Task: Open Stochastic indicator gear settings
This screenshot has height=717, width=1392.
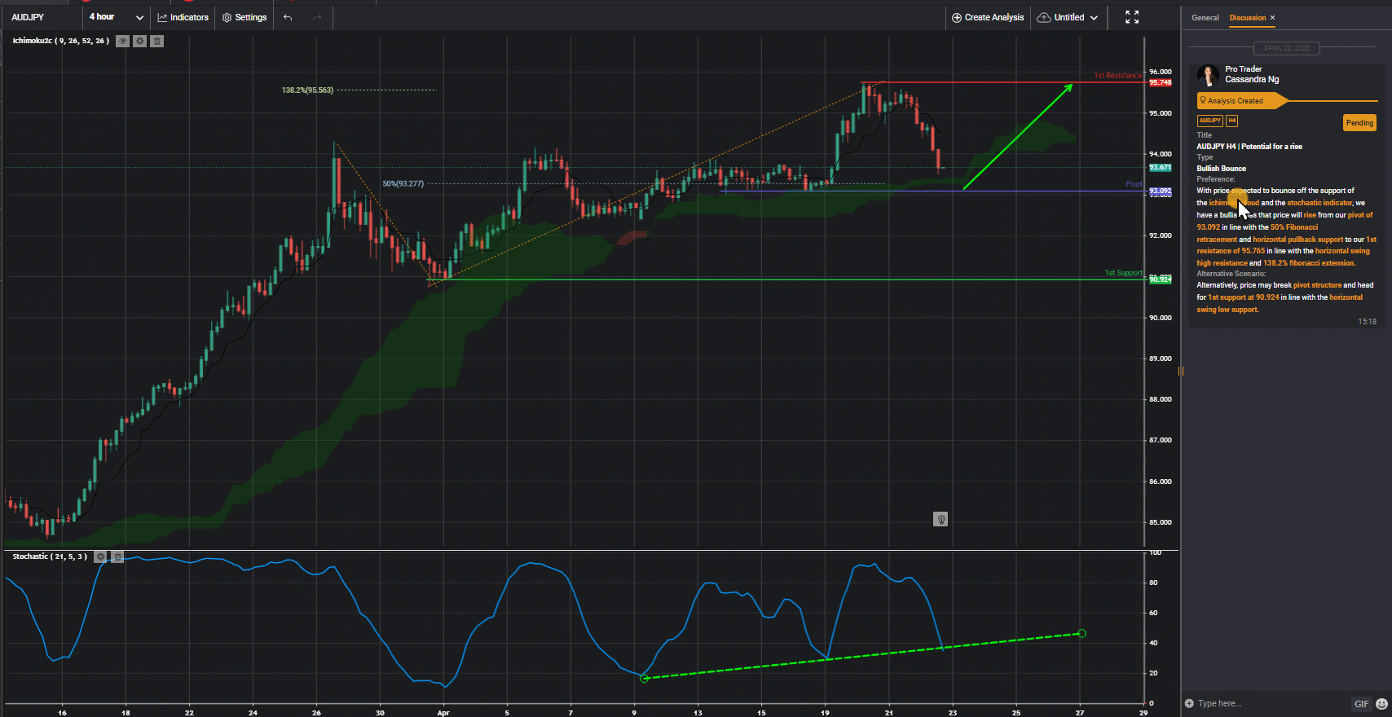Action: pyautogui.click(x=100, y=556)
